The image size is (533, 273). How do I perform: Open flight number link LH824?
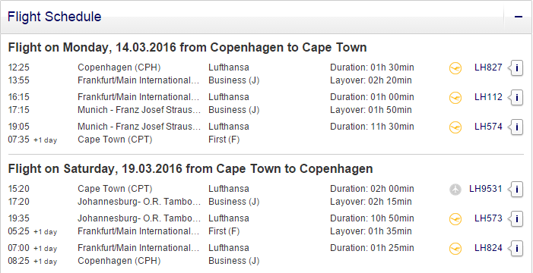click(x=488, y=248)
